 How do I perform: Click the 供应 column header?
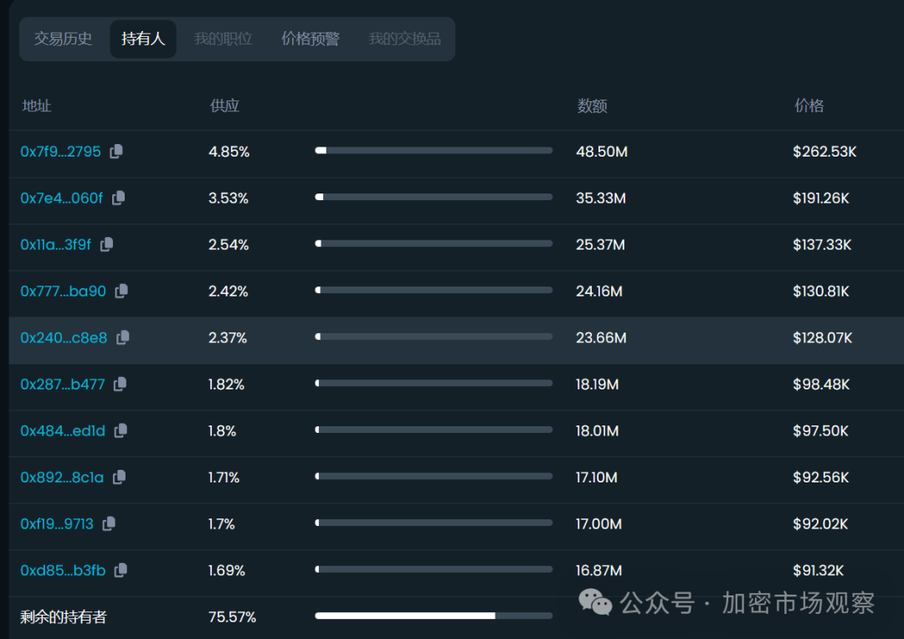[x=224, y=106]
